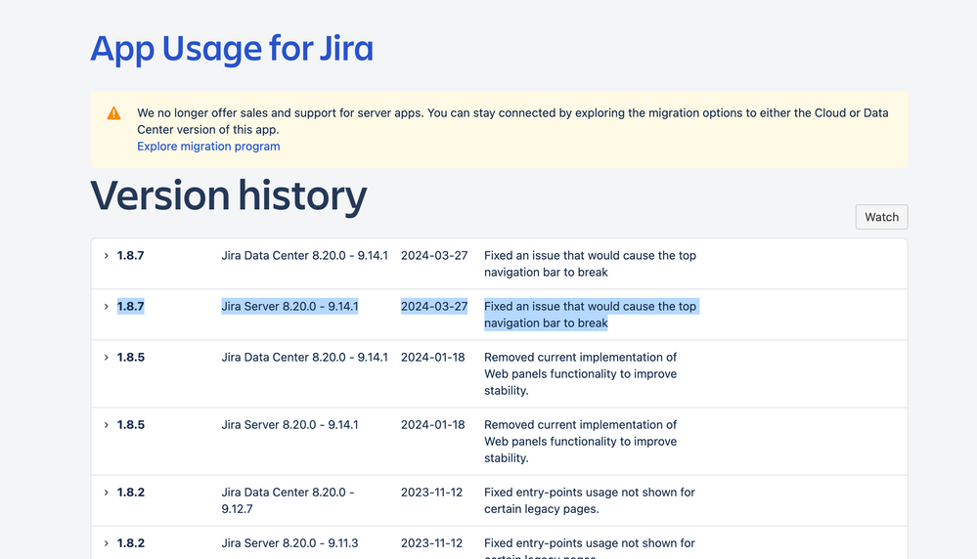Click 'Jira Data Center 8.20.0 - 9.14.1' in 1.8.5 row

[305, 358]
